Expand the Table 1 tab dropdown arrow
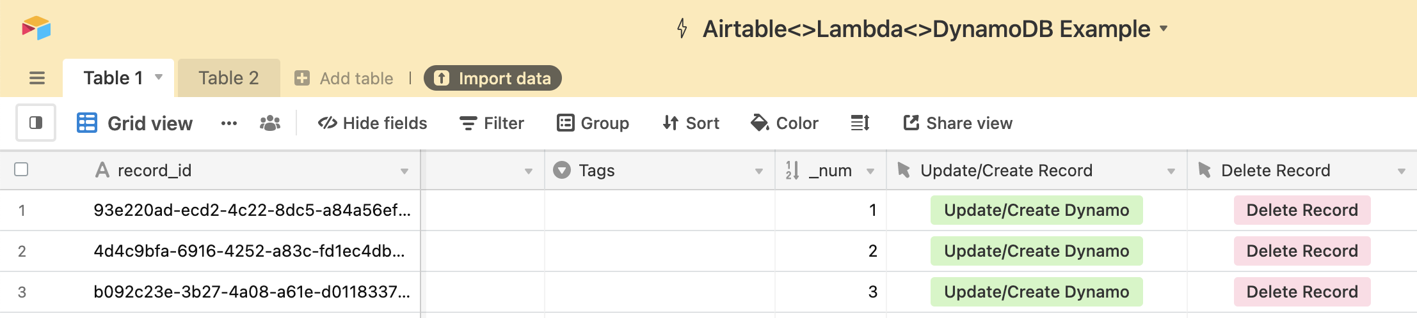The width and height of the screenshot is (1417, 318). 159,77
